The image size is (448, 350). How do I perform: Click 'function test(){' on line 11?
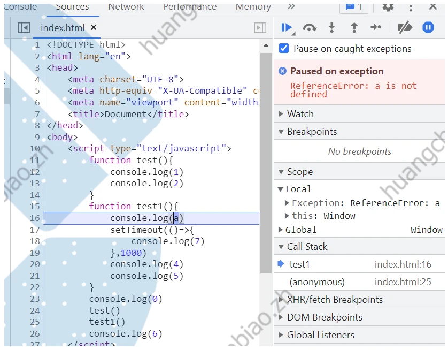[x=131, y=161]
